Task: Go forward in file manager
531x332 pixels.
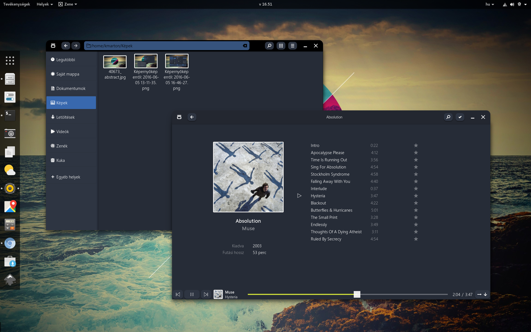Action: [76, 46]
